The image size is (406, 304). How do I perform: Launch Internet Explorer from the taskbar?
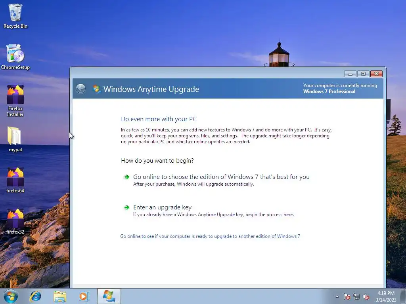35,296
